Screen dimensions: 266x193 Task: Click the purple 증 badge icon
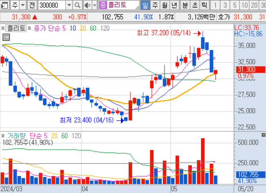103,5
